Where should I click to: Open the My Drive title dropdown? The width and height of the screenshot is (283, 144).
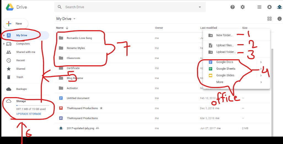coord(74,19)
